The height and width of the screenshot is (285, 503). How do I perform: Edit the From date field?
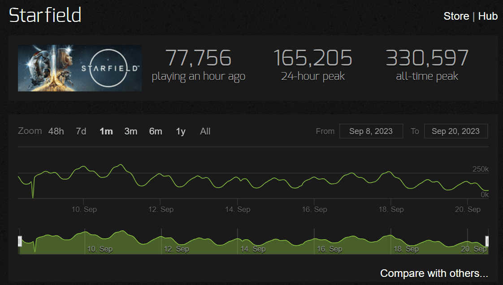[x=371, y=131]
